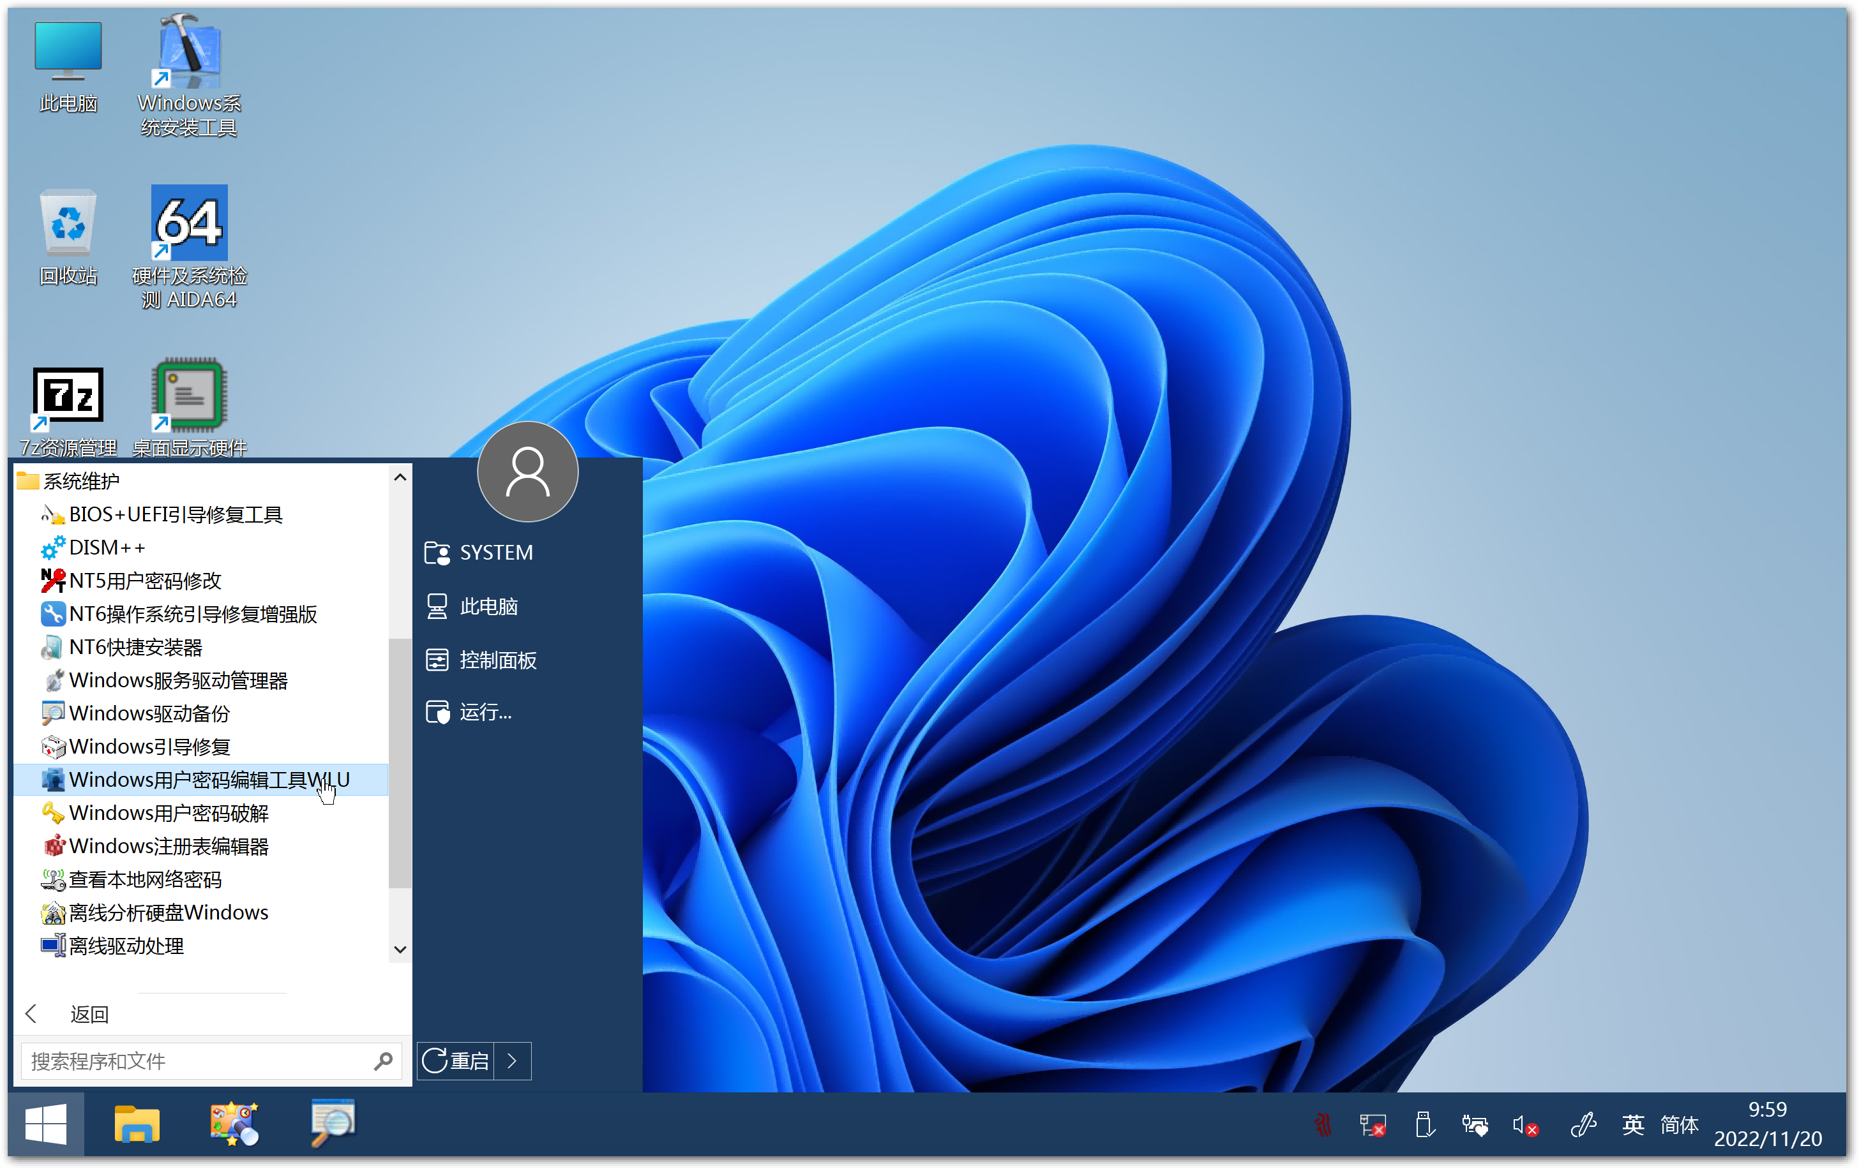Launch DISM++ from the menu
The width and height of the screenshot is (1859, 1169).
point(200,547)
